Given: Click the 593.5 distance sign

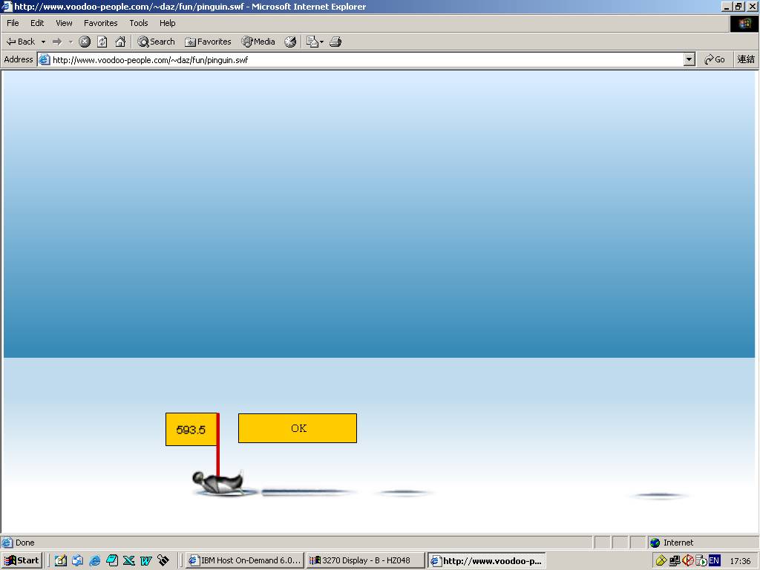Looking at the screenshot, I should tap(191, 430).
